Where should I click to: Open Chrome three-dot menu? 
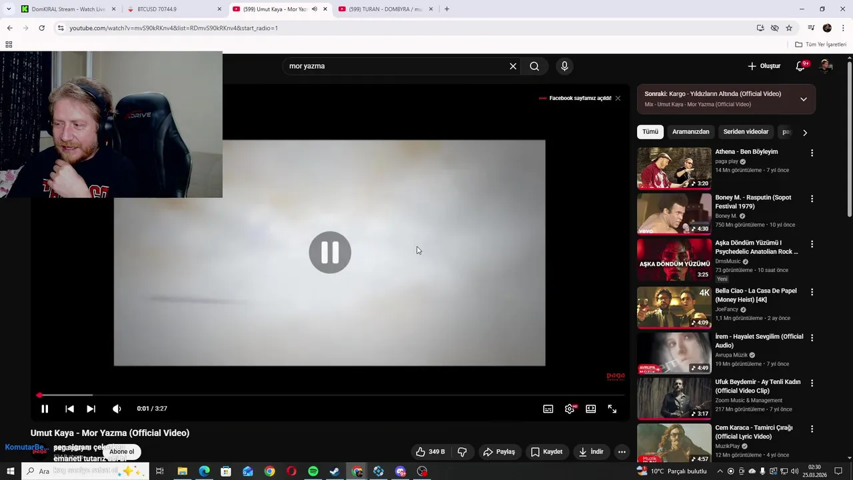pyautogui.click(x=844, y=28)
